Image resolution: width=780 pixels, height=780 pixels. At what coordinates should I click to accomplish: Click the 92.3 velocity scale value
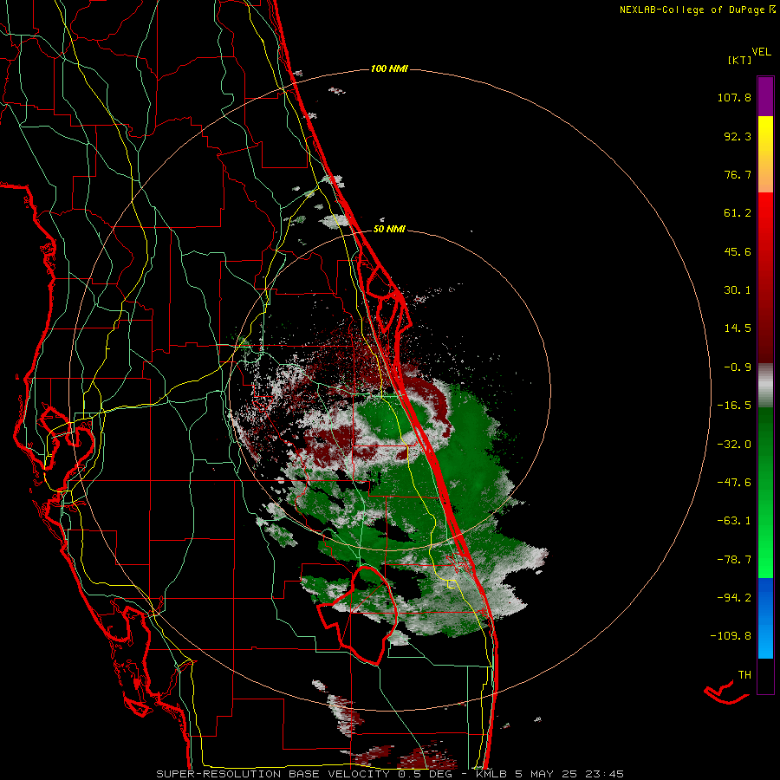tap(738, 136)
